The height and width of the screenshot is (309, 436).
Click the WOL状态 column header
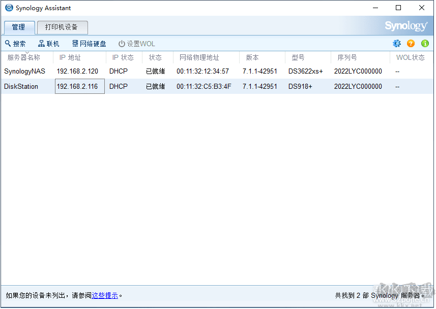click(x=411, y=57)
